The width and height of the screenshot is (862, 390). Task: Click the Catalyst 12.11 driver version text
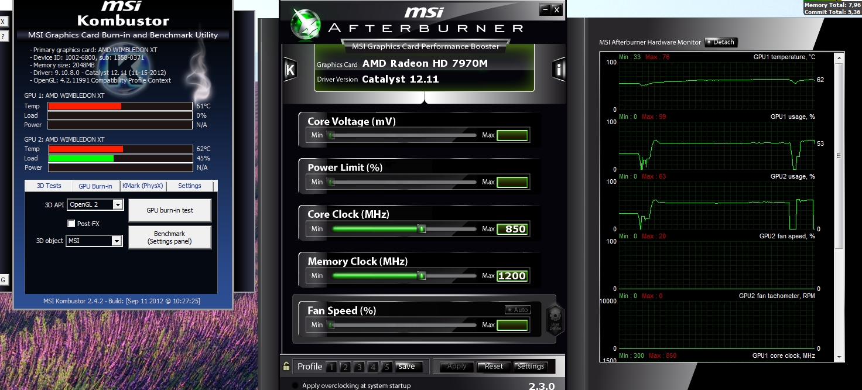(401, 79)
